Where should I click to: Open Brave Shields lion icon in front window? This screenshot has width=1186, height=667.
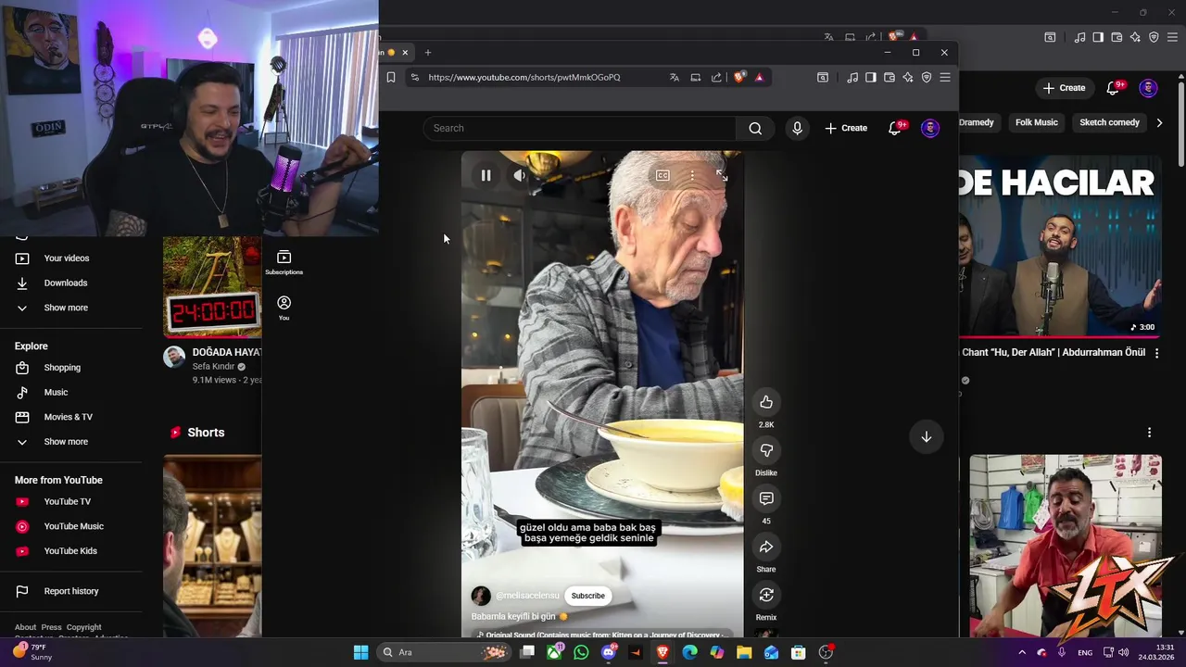[738, 78]
